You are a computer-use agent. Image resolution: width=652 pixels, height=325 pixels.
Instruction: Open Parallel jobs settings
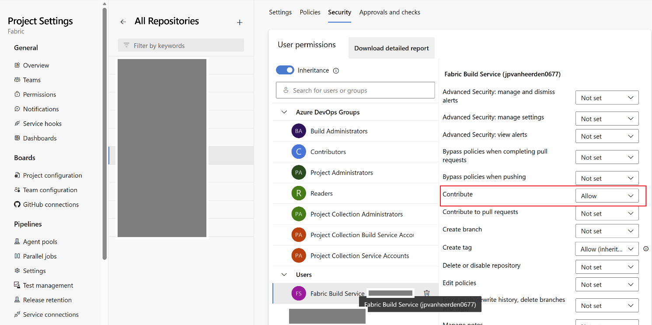click(x=40, y=256)
